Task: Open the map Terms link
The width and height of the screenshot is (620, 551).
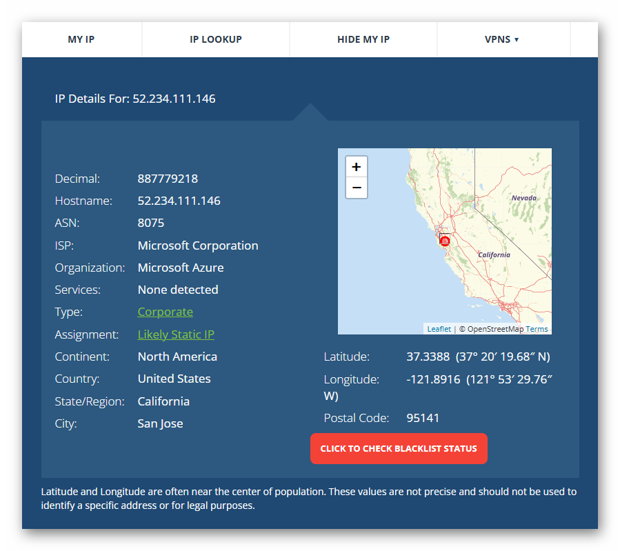Action: tap(537, 329)
